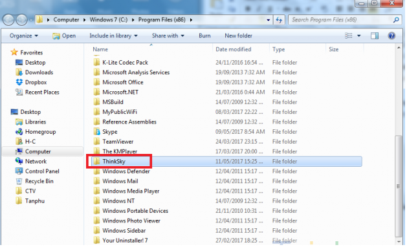
Task: Click the Libraries icon in sidebar
Action: (x=19, y=122)
